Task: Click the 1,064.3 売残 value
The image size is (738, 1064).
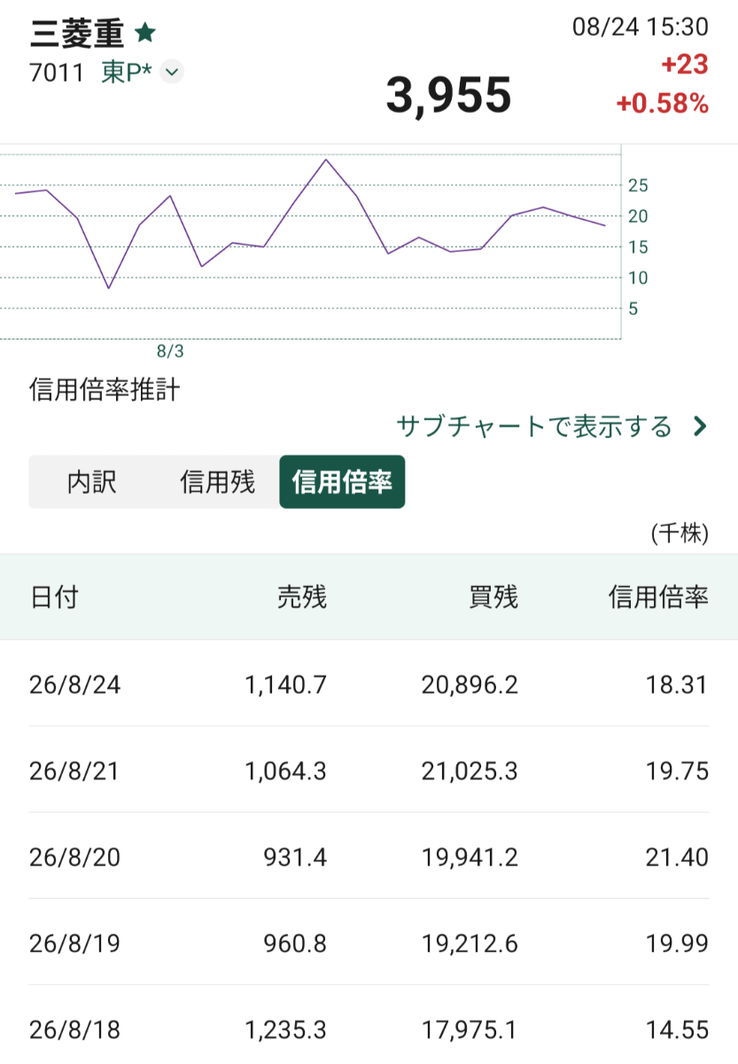Action: [x=286, y=771]
